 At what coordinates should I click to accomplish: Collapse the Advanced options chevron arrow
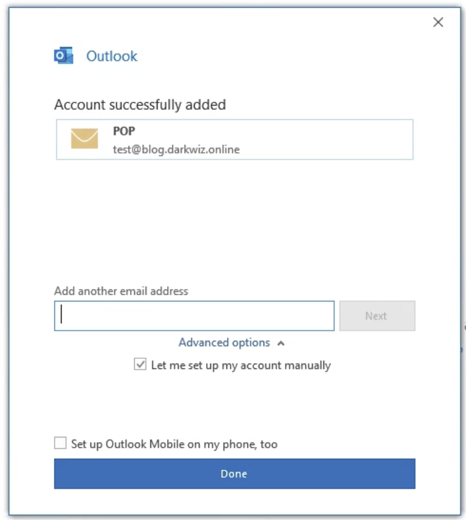pos(281,343)
